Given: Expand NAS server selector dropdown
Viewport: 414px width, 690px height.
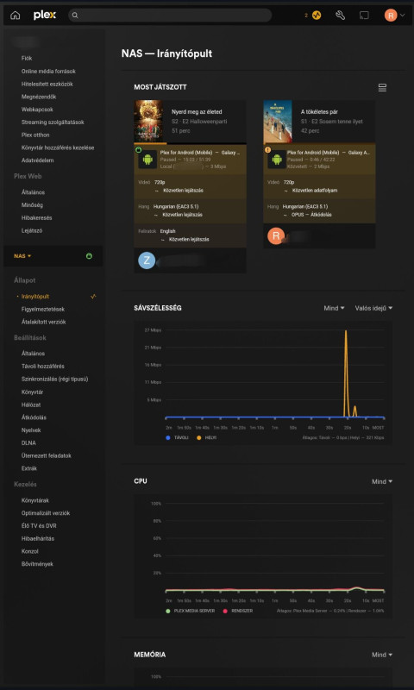Looking at the screenshot, I should tap(22, 255).
